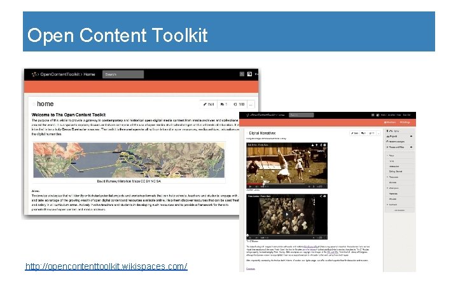Click the progress bar of the second video
The image size is (458, 286).
click(x=287, y=235)
